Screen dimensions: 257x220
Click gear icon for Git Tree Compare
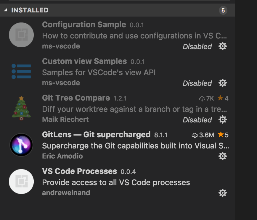(x=222, y=120)
